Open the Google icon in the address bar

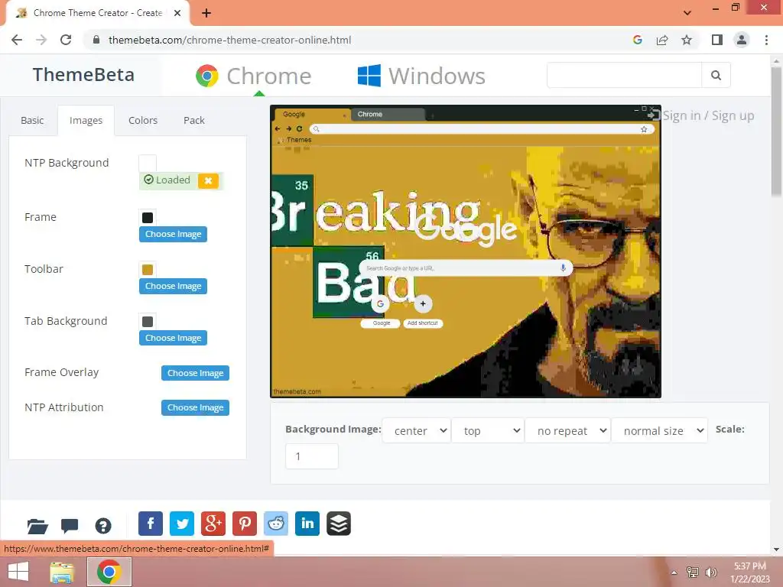pyautogui.click(x=638, y=40)
